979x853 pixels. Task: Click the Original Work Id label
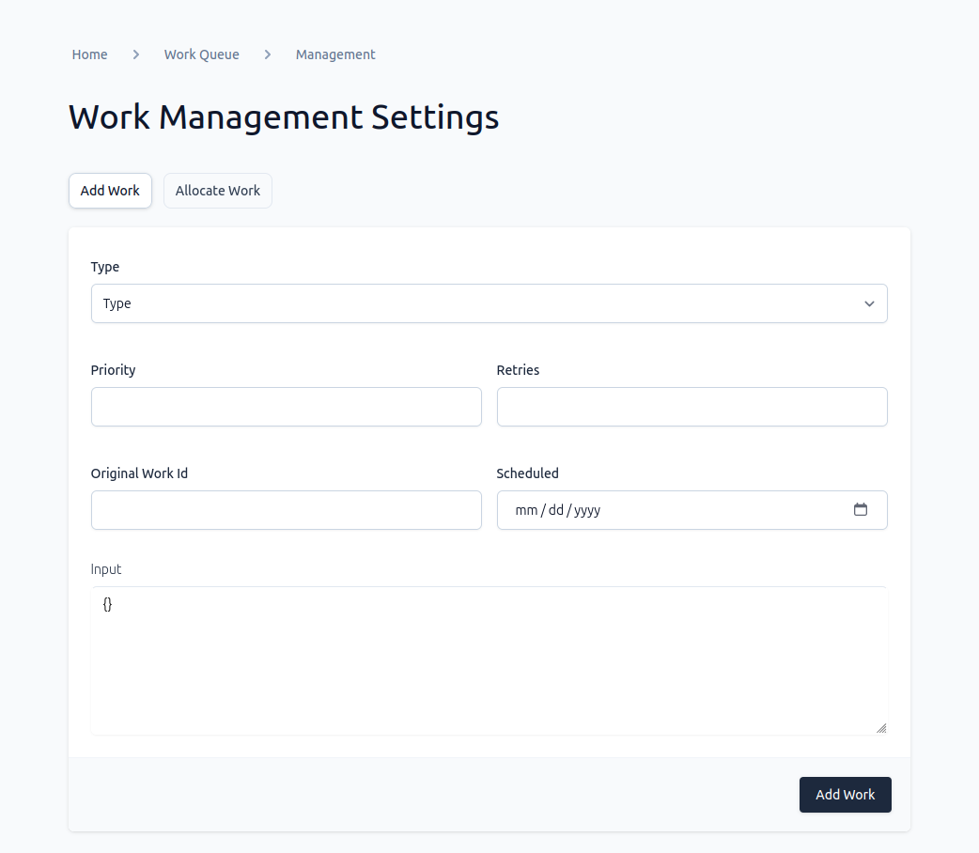click(x=139, y=473)
